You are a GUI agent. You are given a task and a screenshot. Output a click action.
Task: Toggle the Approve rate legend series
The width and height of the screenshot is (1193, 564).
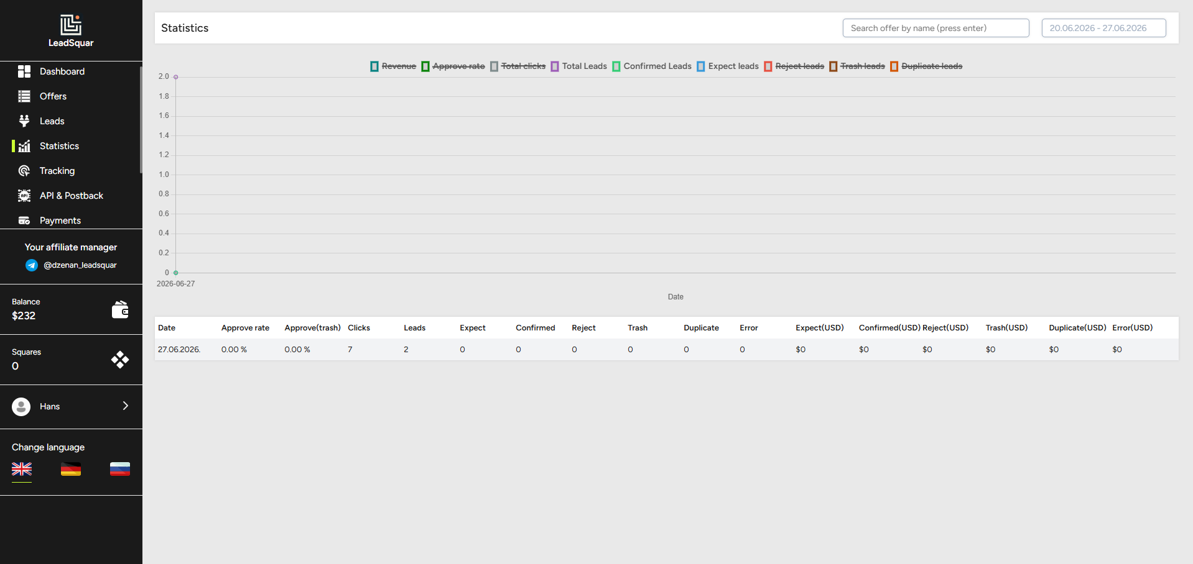tap(453, 66)
